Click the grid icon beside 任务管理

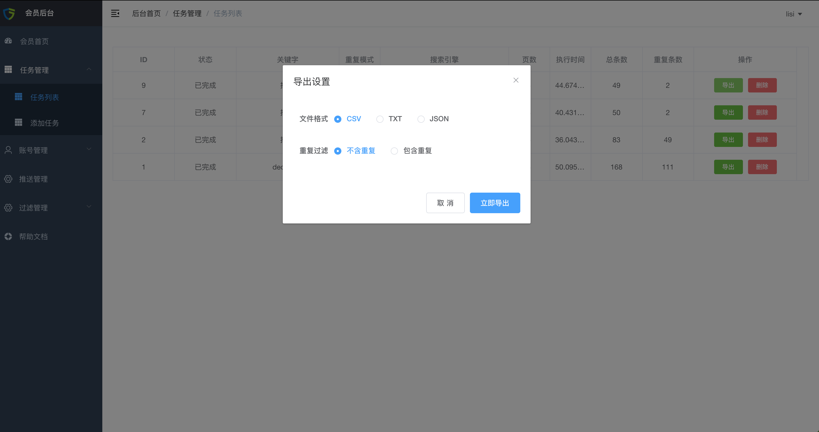(8, 70)
